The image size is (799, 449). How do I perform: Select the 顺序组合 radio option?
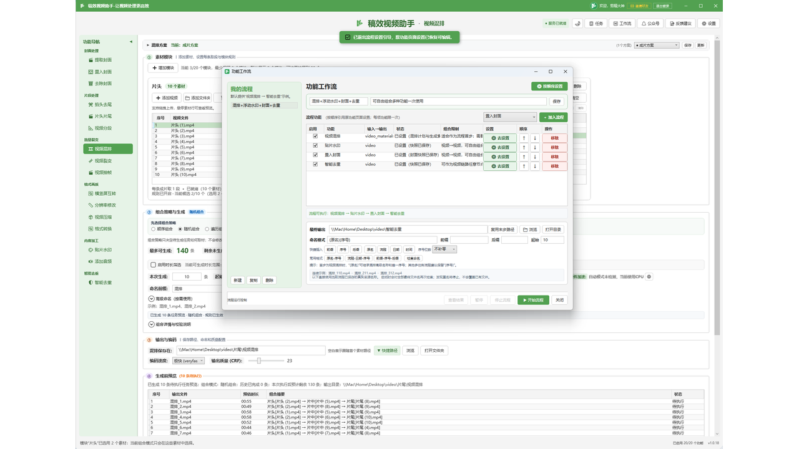pyautogui.click(x=154, y=228)
